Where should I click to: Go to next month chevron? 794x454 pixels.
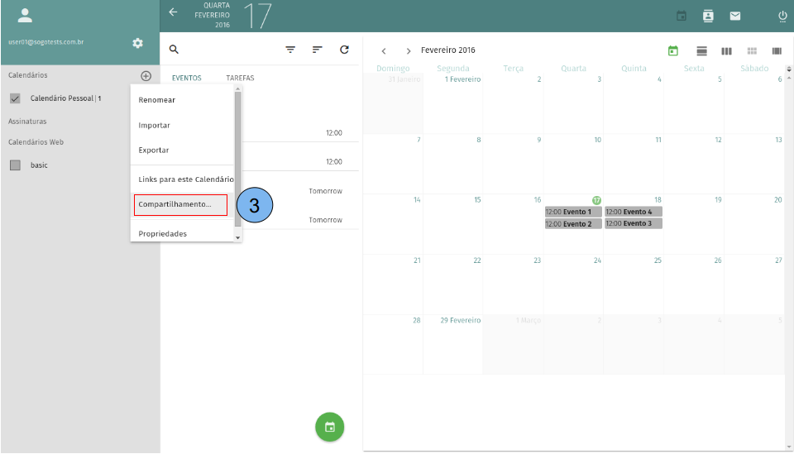tap(409, 51)
